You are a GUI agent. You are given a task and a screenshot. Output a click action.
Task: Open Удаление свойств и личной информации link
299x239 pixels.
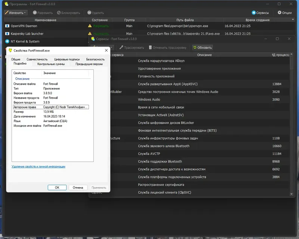click(x=38, y=167)
